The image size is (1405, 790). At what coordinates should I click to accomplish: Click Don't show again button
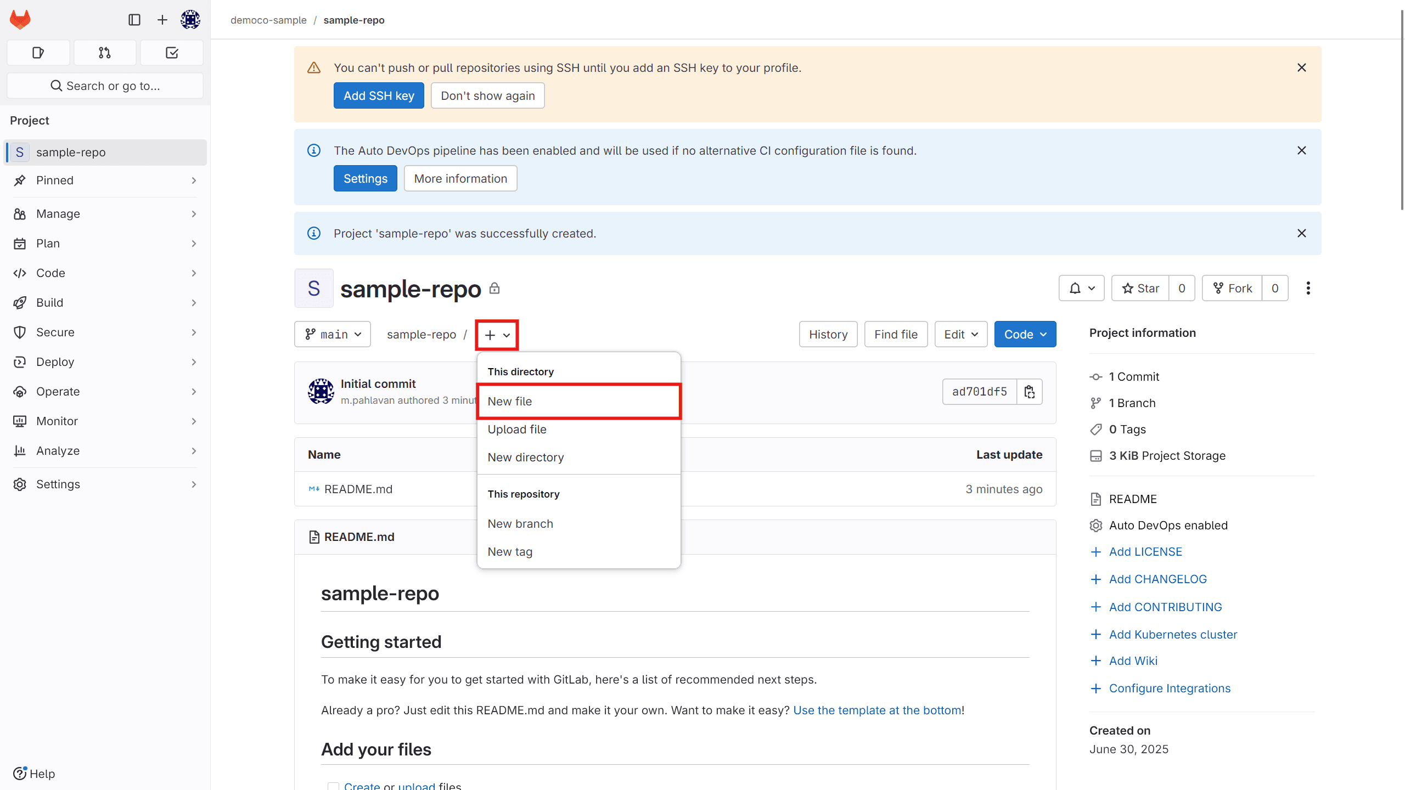point(487,95)
